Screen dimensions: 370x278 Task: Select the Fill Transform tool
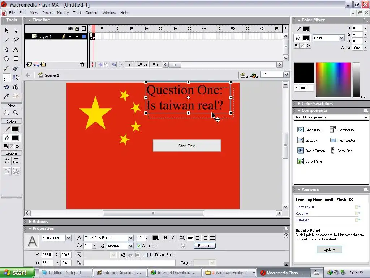16,78
